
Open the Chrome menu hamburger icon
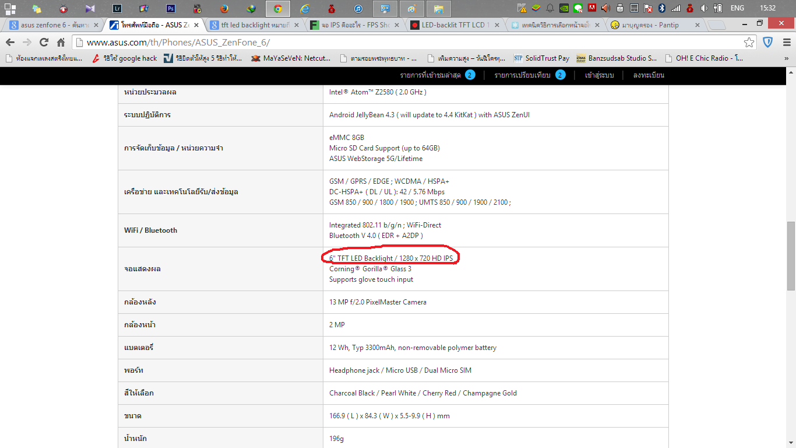click(x=786, y=43)
